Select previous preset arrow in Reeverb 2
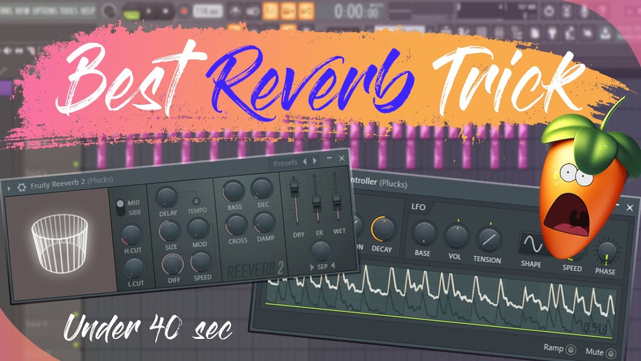Screen dimensions: 641x361 coord(304,161)
